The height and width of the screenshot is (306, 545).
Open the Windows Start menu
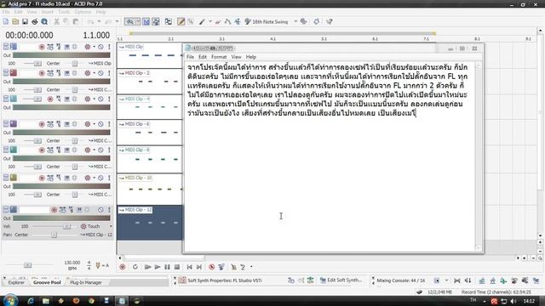[10, 300]
